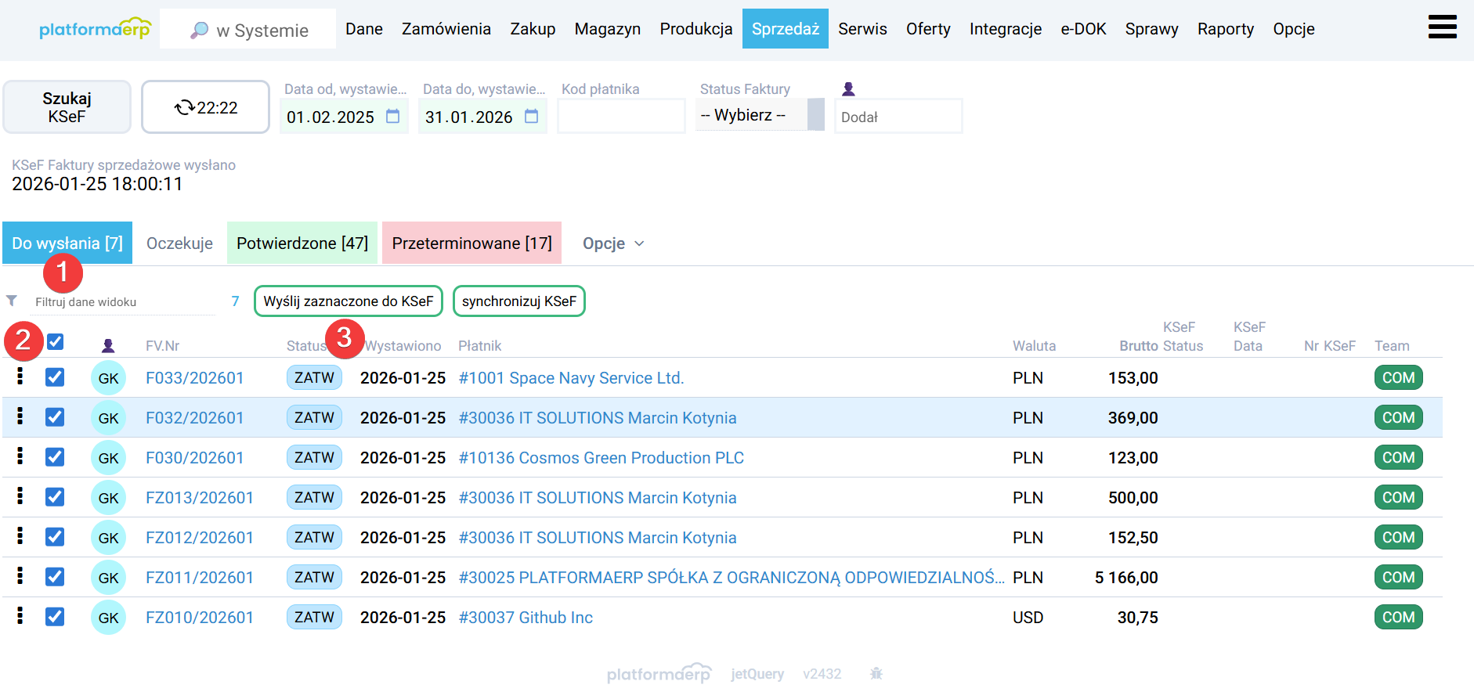Image resolution: width=1474 pixels, height=692 pixels.
Task: Uncheck invoice FZ012/202601 checkbox
Action: [55, 537]
